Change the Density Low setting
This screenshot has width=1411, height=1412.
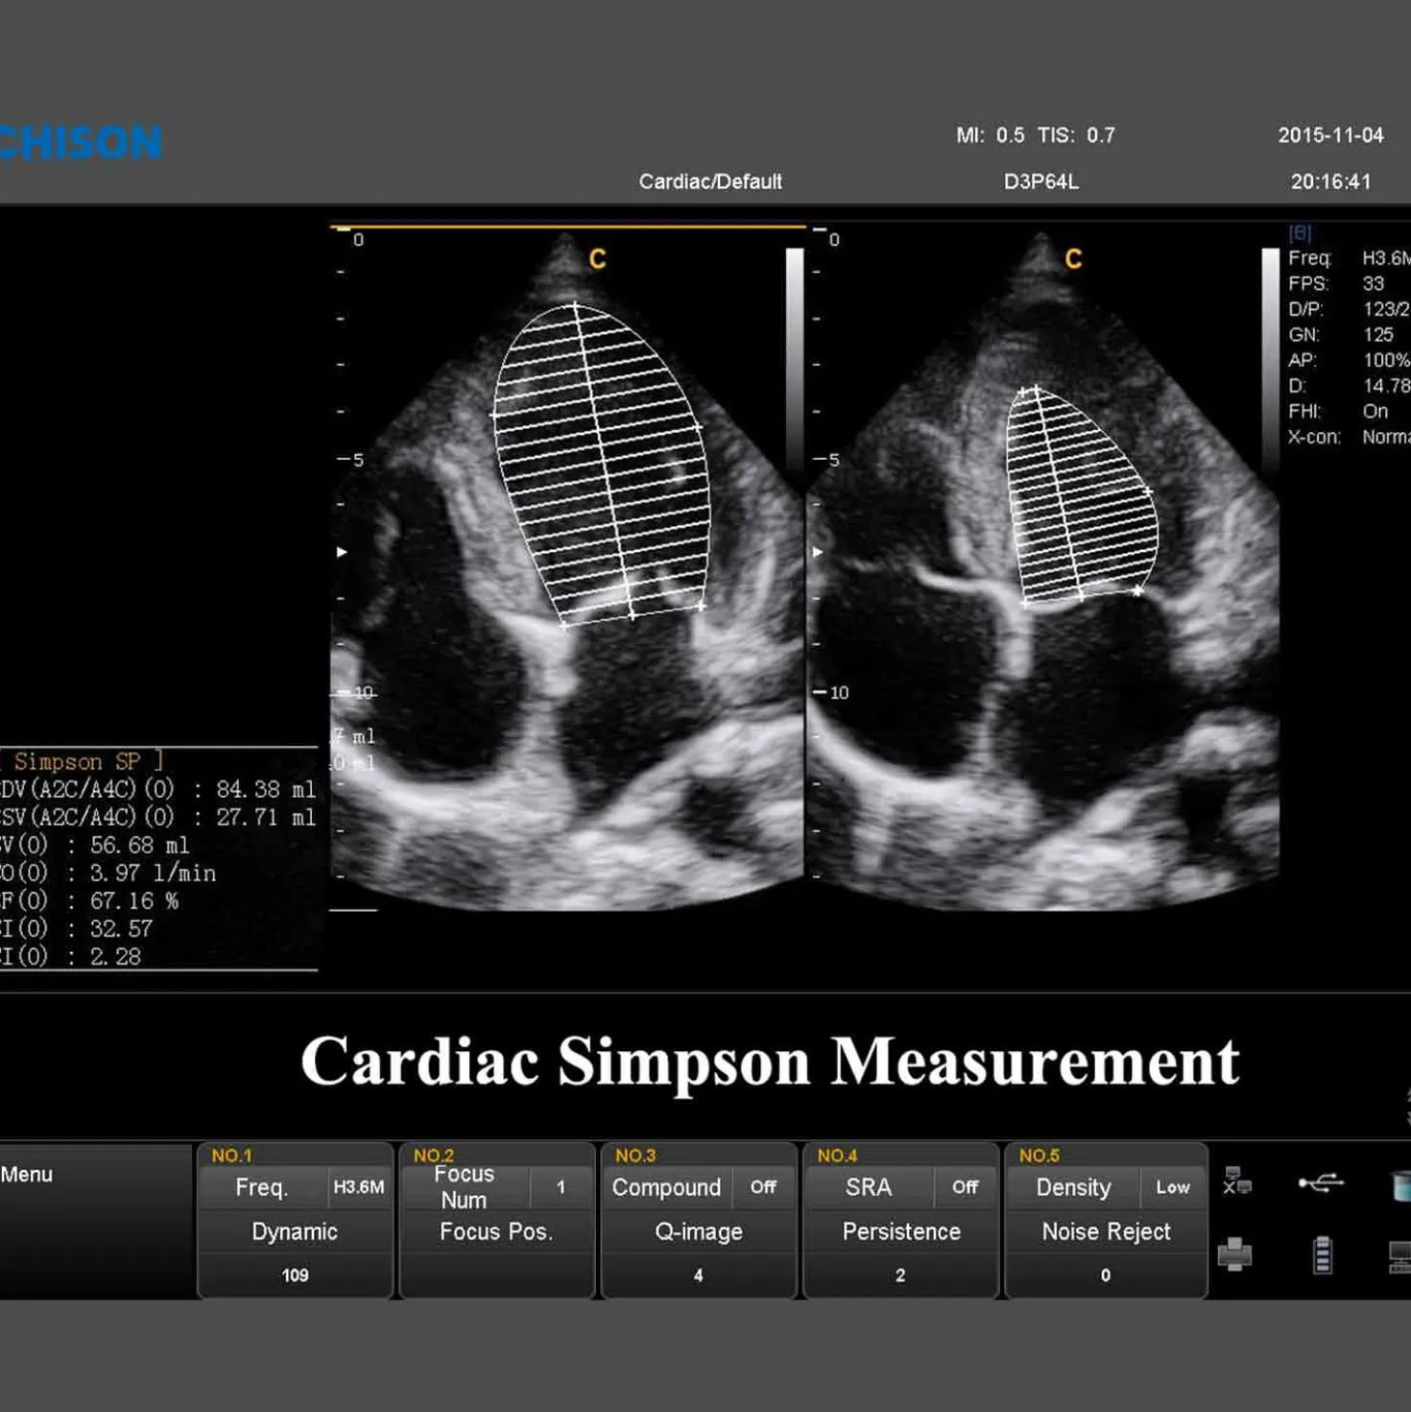(1173, 1187)
